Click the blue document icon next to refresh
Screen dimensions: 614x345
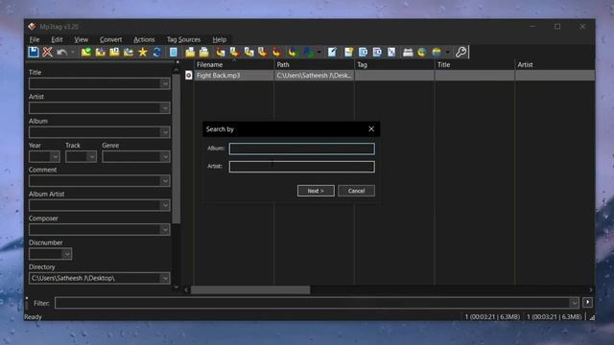click(174, 52)
